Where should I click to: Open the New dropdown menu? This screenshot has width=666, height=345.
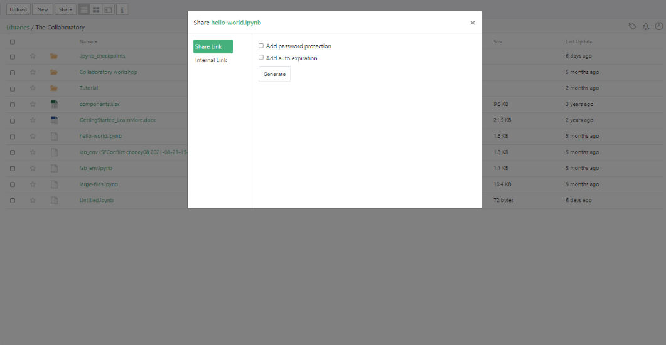click(43, 9)
